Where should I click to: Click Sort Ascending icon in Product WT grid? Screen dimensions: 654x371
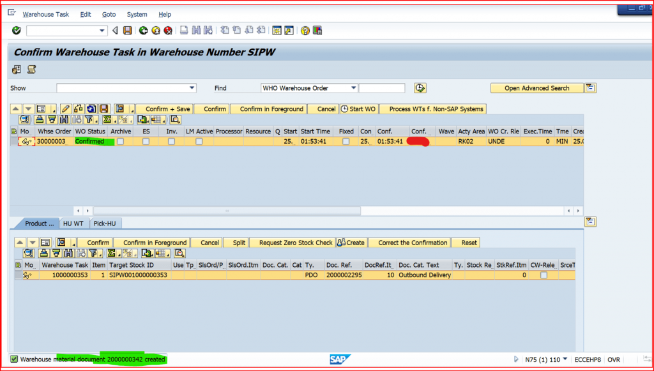44,253
